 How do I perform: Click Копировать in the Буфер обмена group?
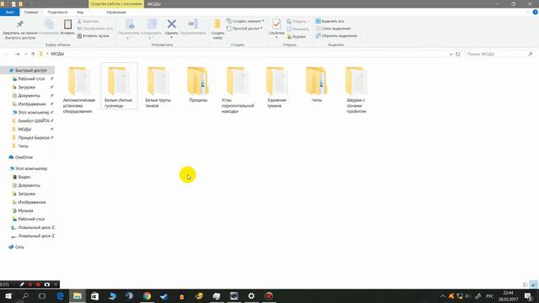pyautogui.click(x=49, y=27)
